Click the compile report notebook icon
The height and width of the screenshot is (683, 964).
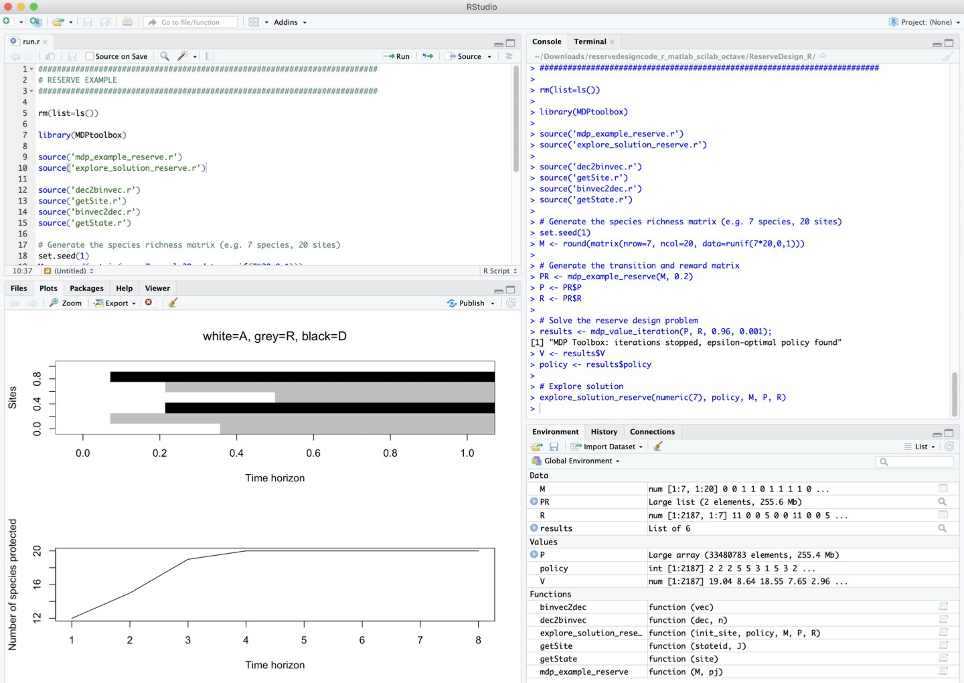coord(210,56)
